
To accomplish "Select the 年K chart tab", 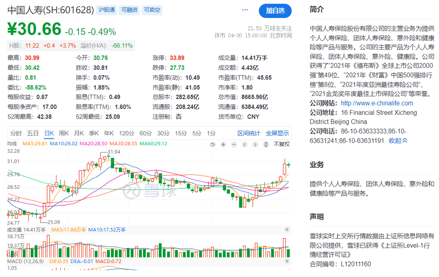I will click(x=109, y=133).
